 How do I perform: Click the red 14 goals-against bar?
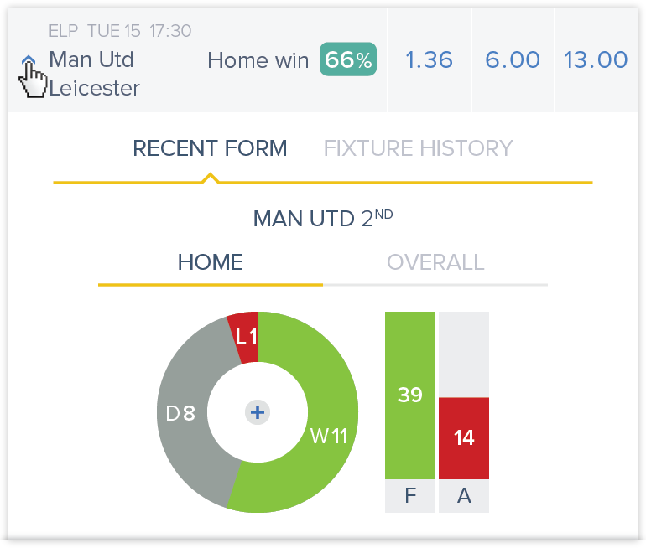pyautogui.click(x=464, y=438)
